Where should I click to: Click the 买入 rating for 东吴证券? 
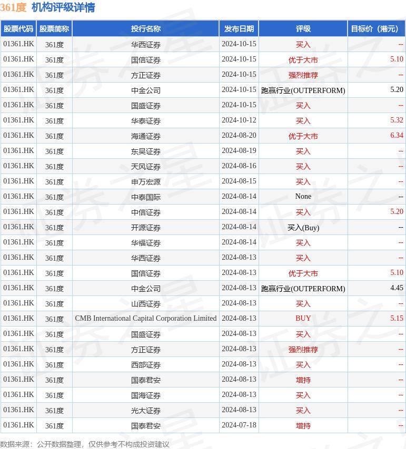tap(303, 151)
